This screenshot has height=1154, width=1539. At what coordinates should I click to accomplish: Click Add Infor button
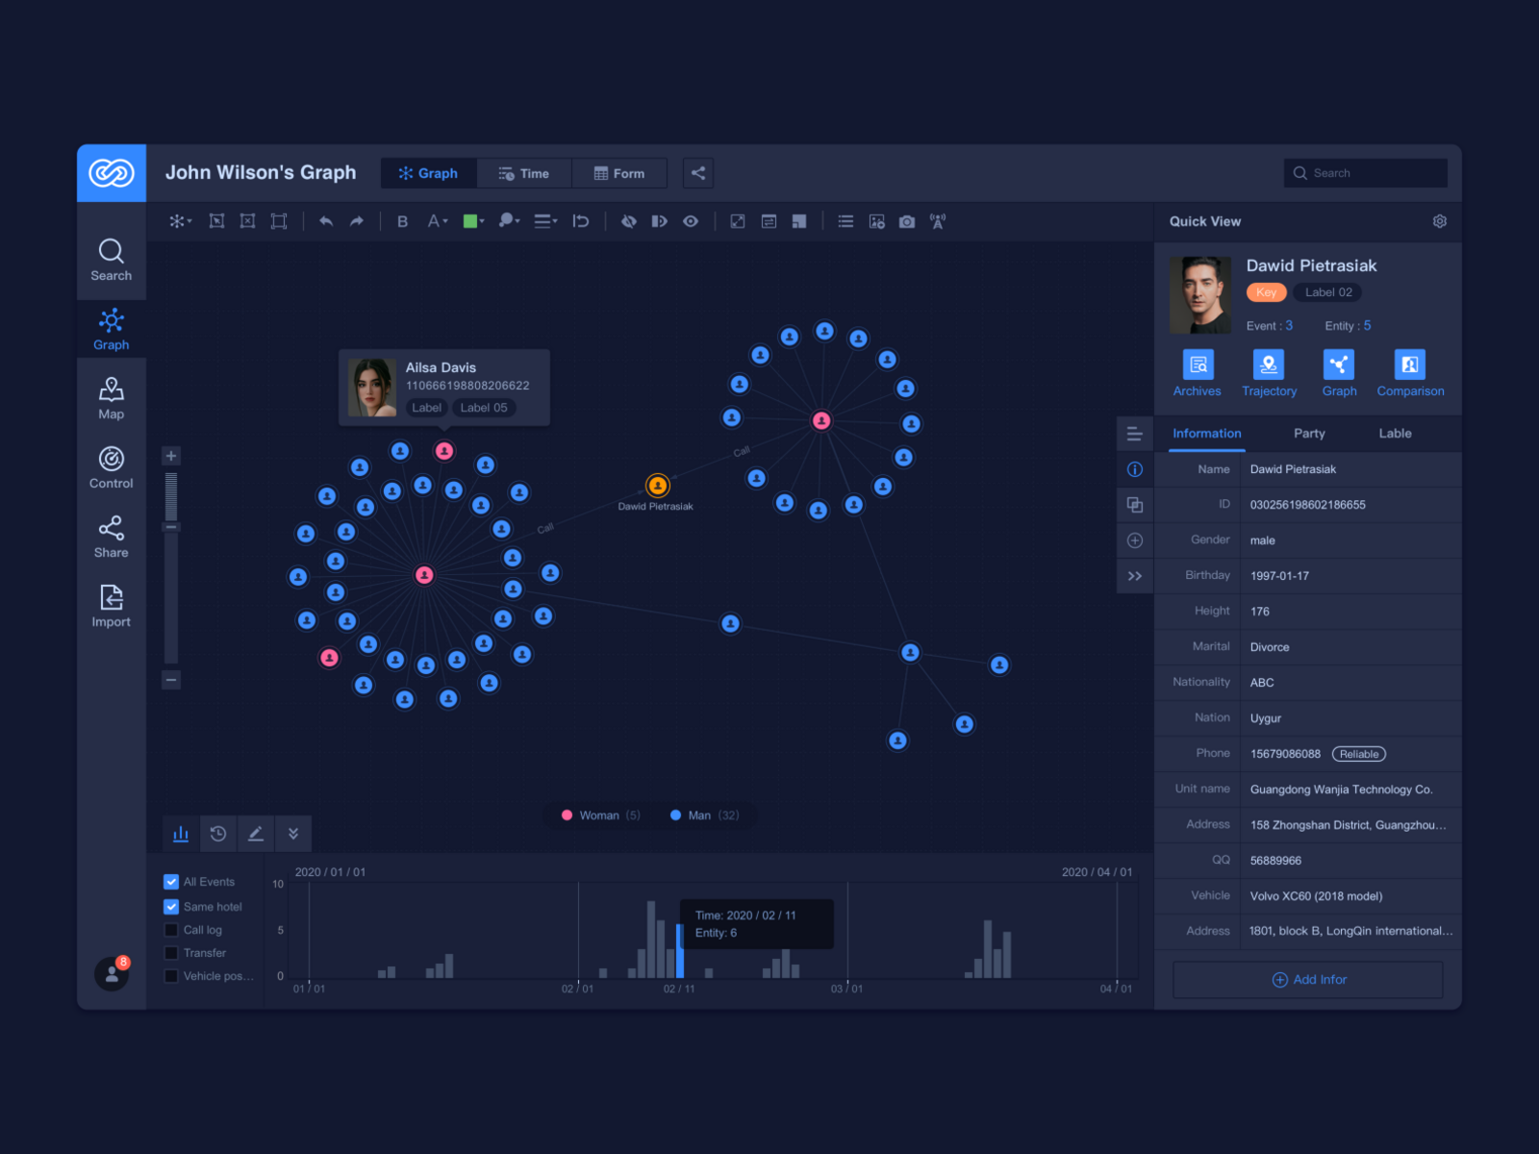point(1308,980)
